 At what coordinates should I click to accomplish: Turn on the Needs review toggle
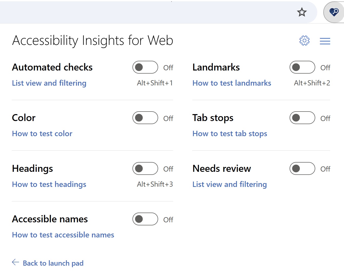(x=302, y=168)
